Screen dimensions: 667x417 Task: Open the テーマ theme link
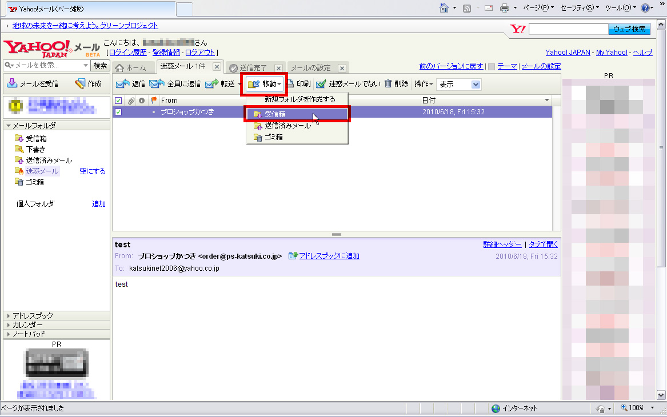pos(507,66)
